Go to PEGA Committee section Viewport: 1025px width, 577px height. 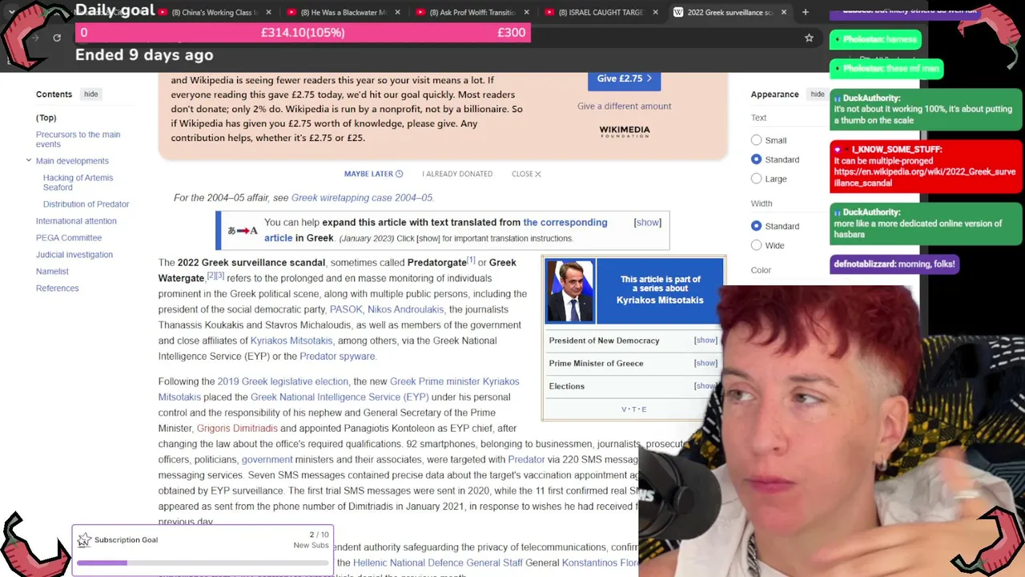point(69,238)
